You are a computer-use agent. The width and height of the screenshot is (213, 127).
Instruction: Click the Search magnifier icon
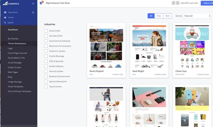[x=5, y=23]
